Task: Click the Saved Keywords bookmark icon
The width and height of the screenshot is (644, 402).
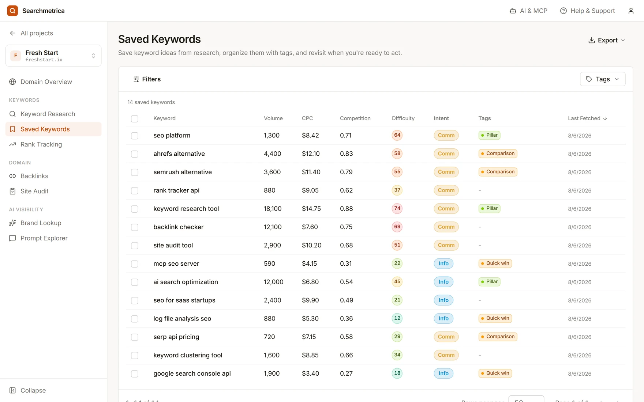Action: 12,129
